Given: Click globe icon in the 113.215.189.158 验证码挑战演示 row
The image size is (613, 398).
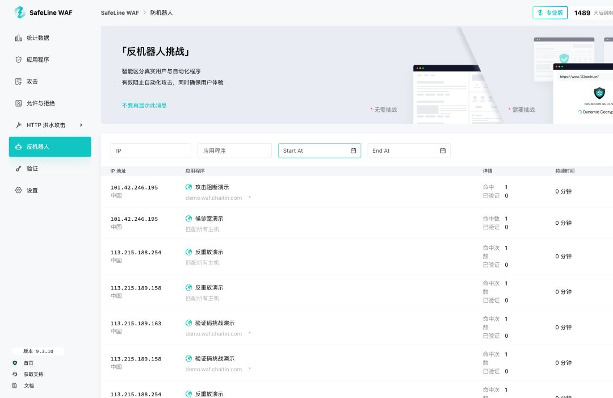Looking at the screenshot, I should (189, 358).
